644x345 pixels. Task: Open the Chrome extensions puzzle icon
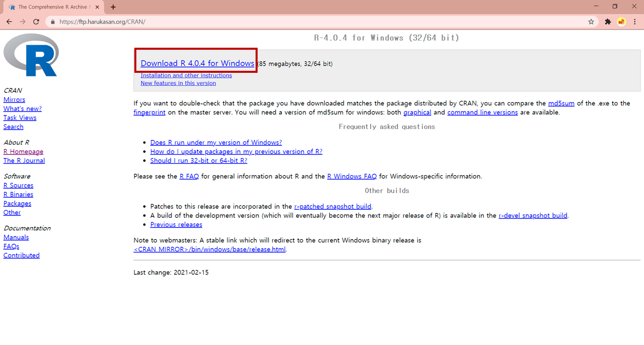608,22
